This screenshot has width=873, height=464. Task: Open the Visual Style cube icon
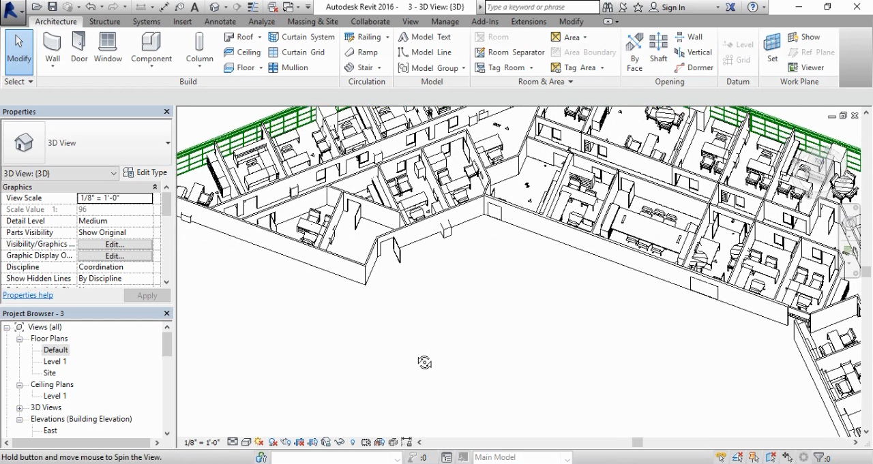[x=246, y=442]
